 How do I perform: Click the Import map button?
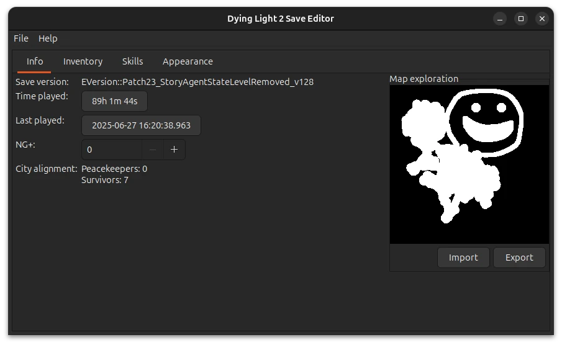463,258
